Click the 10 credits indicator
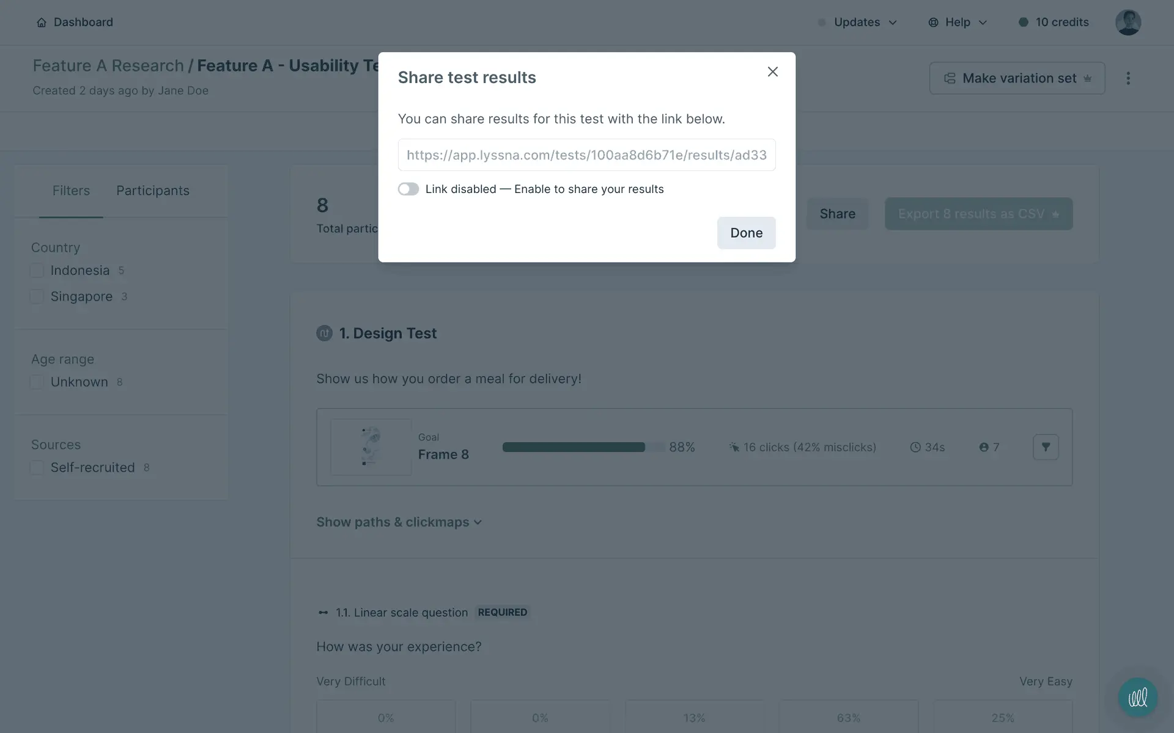 click(x=1054, y=23)
